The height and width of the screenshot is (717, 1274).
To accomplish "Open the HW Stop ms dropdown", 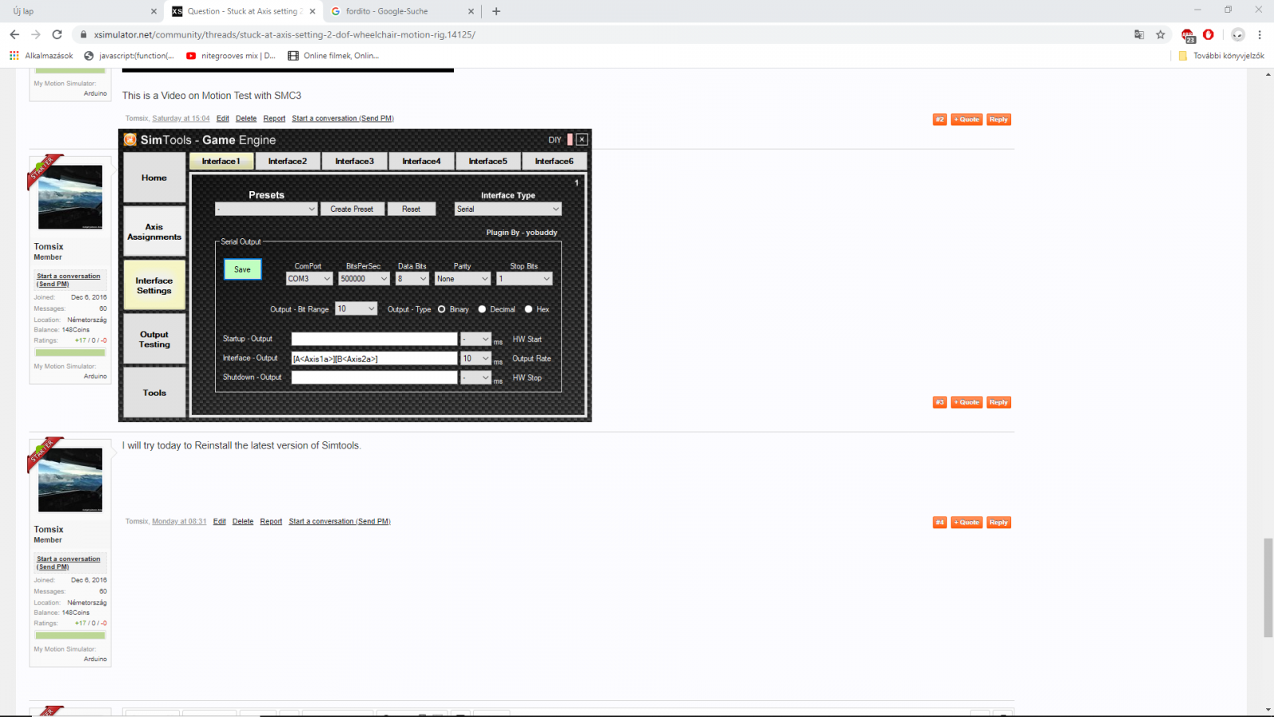I will point(476,378).
